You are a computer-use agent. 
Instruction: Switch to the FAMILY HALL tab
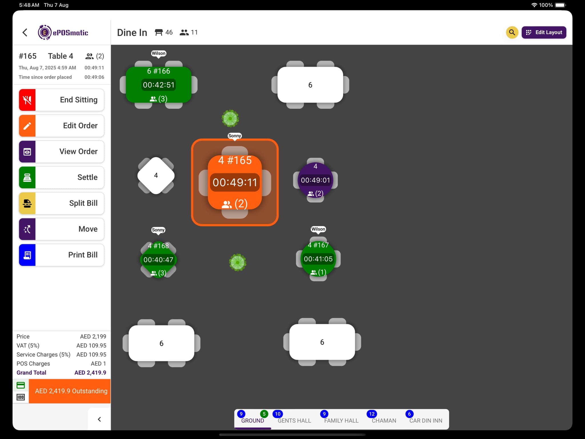coord(341,420)
